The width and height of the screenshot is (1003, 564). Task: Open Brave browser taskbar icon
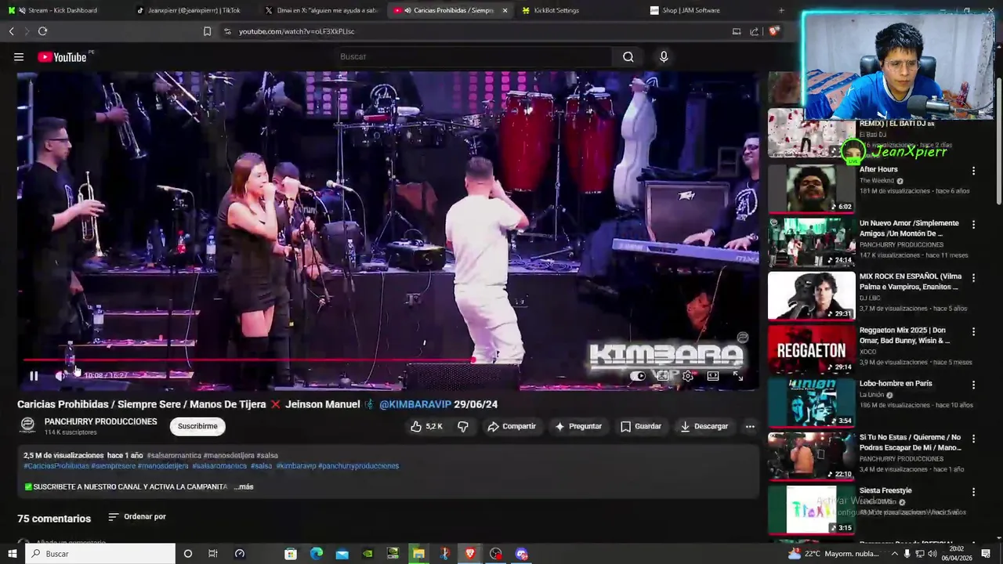[x=470, y=554]
